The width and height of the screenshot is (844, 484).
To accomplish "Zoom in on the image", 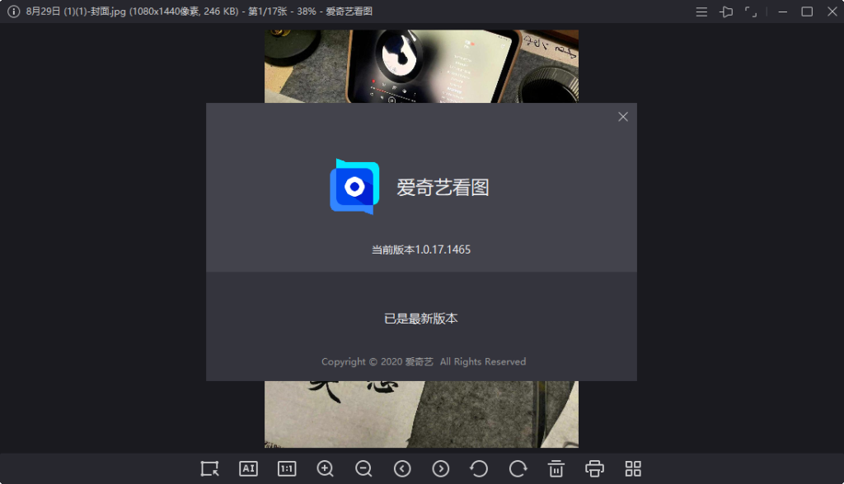I will 325,468.
